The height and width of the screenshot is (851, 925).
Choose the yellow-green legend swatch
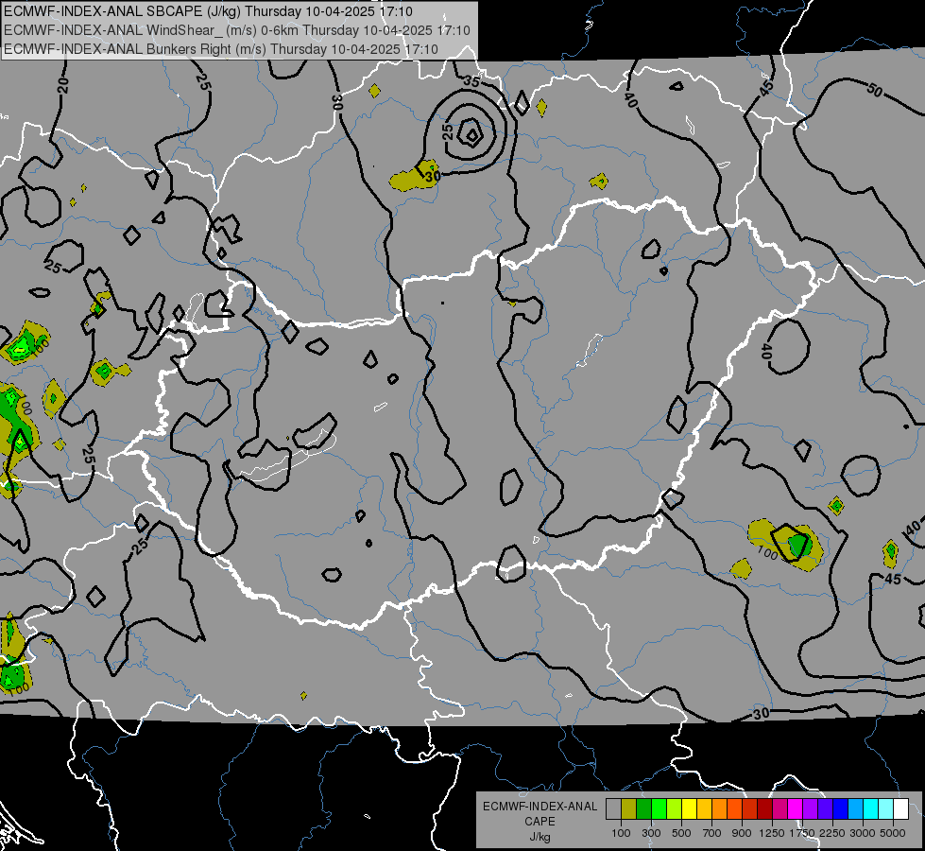(674, 809)
